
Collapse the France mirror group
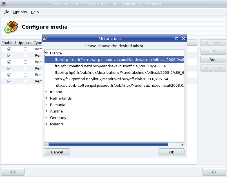coord(46,53)
